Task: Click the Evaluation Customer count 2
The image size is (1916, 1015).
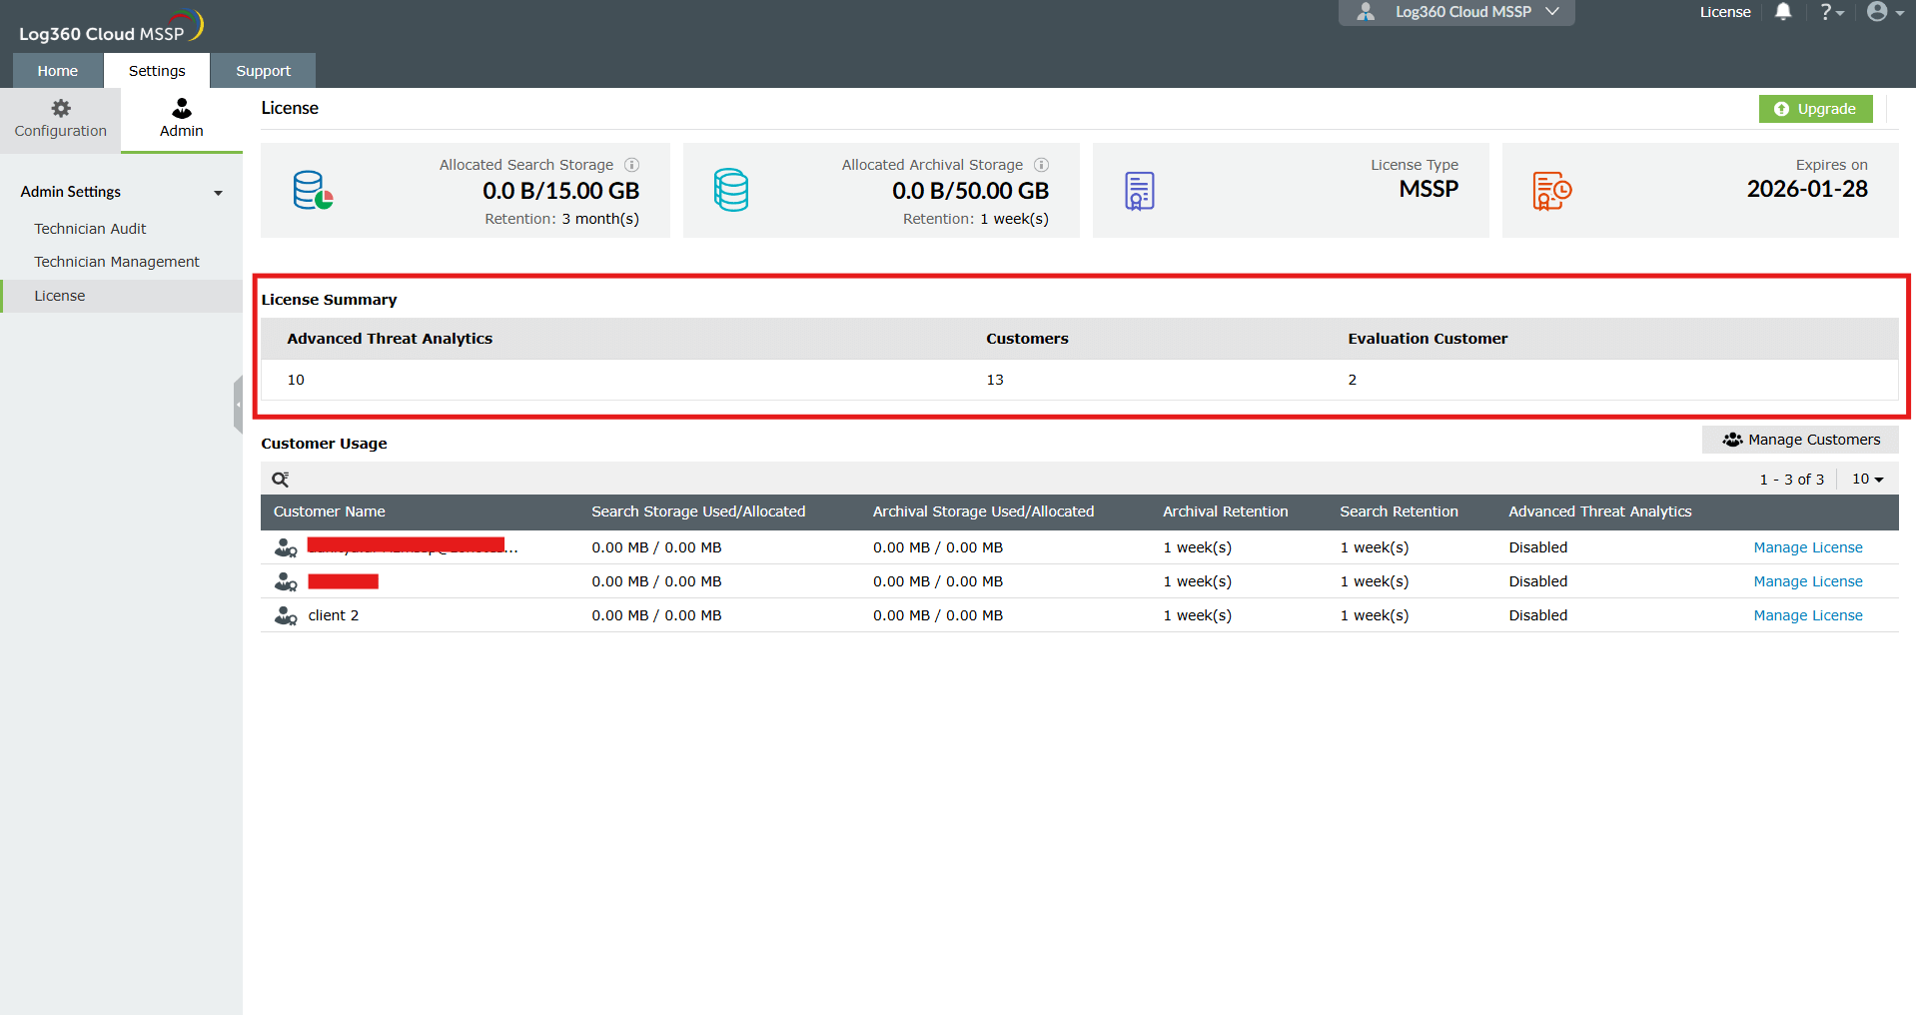Action: [1352, 380]
